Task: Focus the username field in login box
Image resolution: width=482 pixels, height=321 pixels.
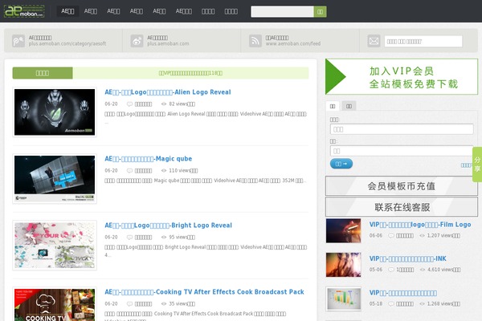Action: pyautogui.click(x=402, y=129)
